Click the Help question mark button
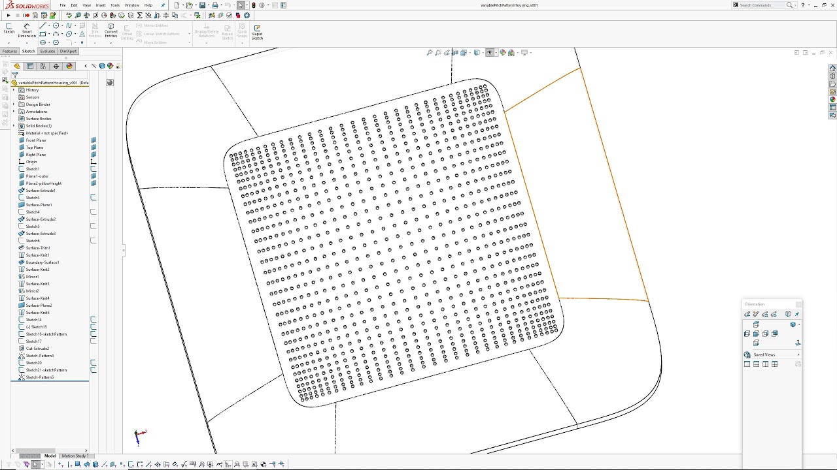Screen dimensions: 837x470 (x=803, y=5)
